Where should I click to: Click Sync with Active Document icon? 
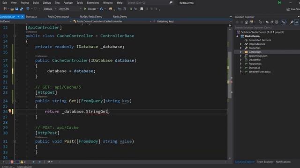pyautogui.click(x=267, y=22)
